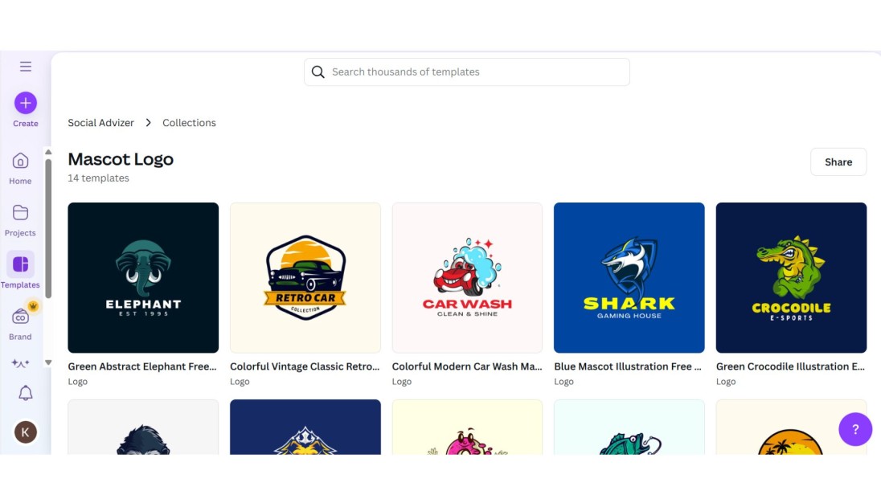Open the Retro Car logo thumbnail
Screen dimensions: 881x495
[x=305, y=277]
